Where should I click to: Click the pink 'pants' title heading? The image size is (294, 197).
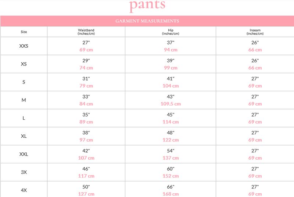point(147,5)
